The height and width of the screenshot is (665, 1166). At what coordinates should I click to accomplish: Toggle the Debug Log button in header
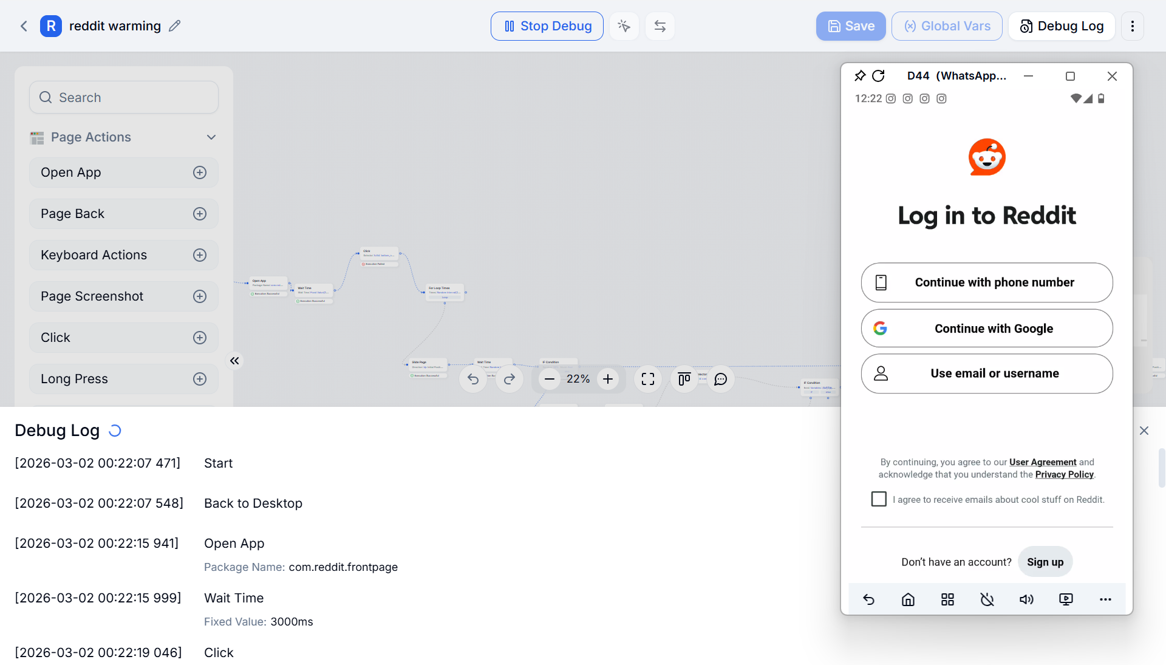click(x=1062, y=26)
